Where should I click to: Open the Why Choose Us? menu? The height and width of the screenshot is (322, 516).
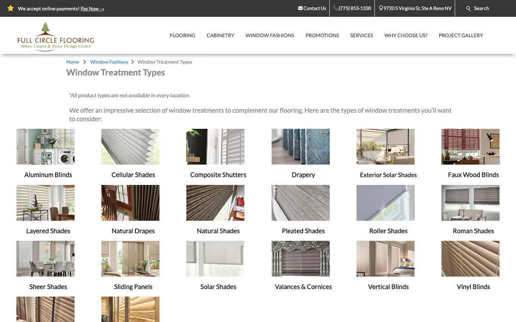pos(406,36)
